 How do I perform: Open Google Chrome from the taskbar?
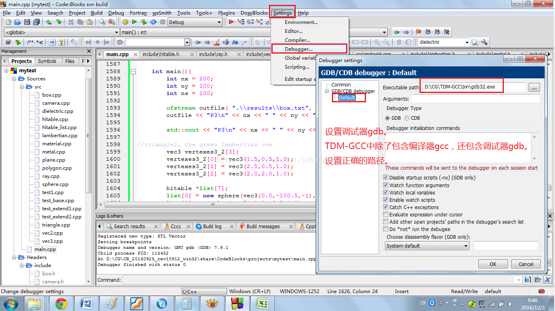point(61,303)
